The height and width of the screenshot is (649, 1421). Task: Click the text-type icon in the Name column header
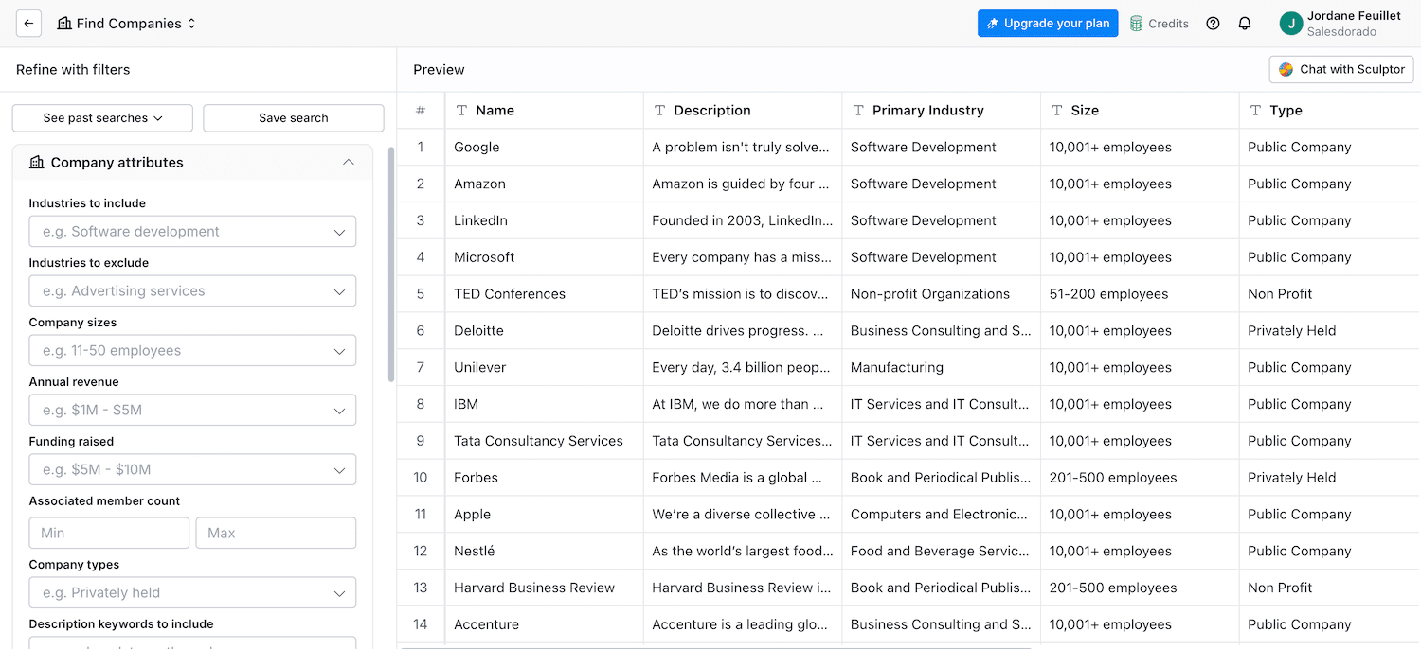[462, 111]
